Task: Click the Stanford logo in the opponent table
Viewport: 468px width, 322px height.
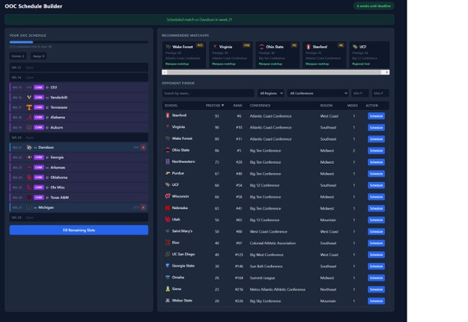Action: 168,116
